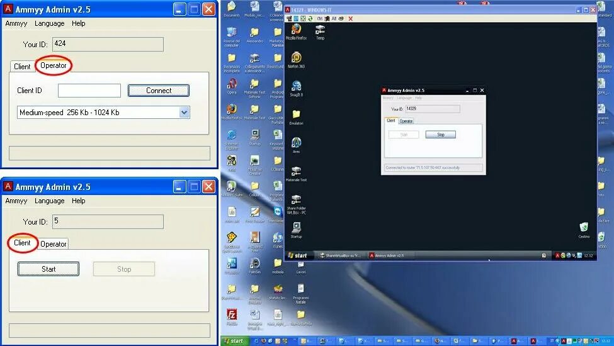
Task: Click the Start button in the ID 5 window
Action: tap(48, 269)
